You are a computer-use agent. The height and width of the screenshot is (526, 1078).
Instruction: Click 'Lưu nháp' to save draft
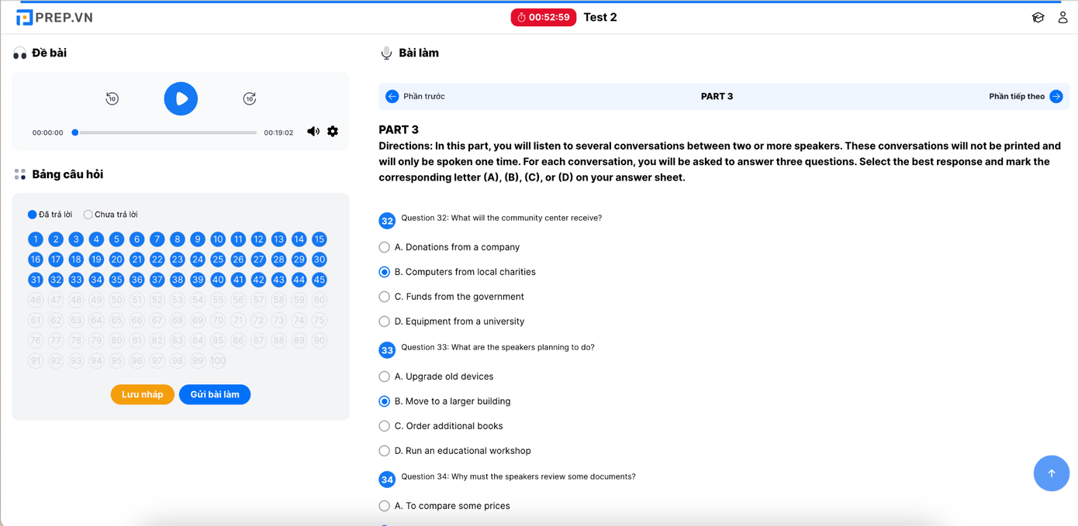tap(142, 394)
